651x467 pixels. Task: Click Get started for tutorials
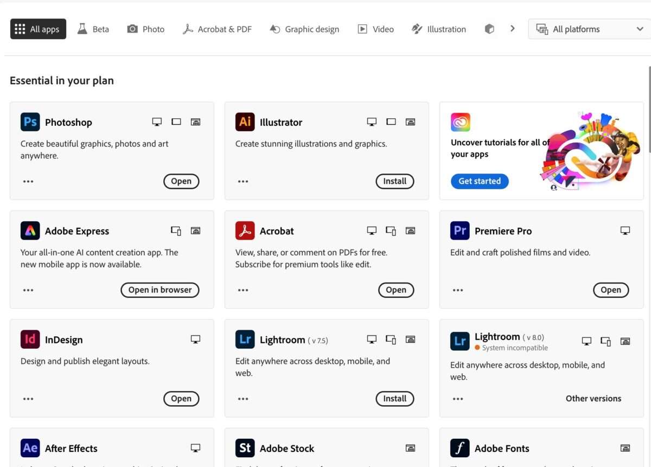click(x=480, y=181)
